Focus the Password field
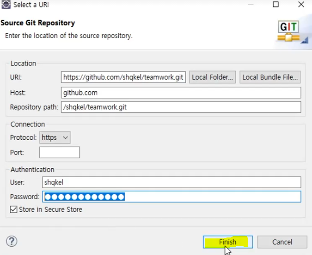Screen dimensions: 312x255 click(171, 196)
